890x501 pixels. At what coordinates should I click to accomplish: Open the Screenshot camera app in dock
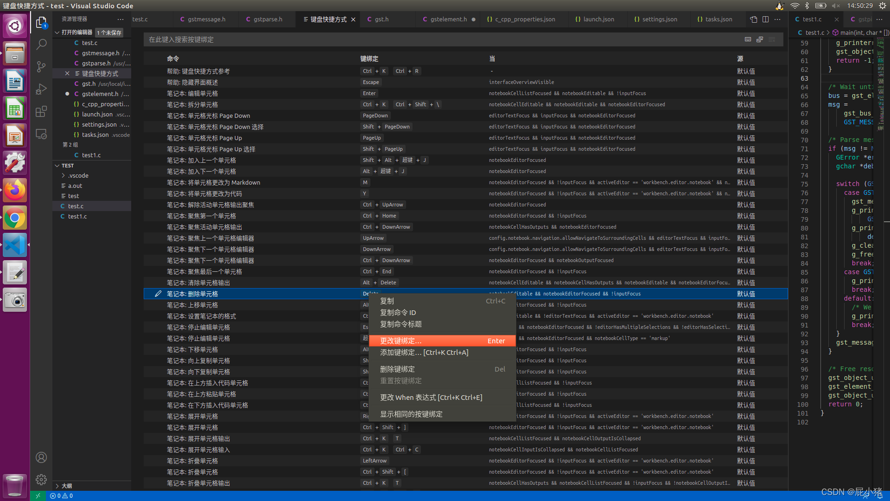pyautogui.click(x=15, y=300)
